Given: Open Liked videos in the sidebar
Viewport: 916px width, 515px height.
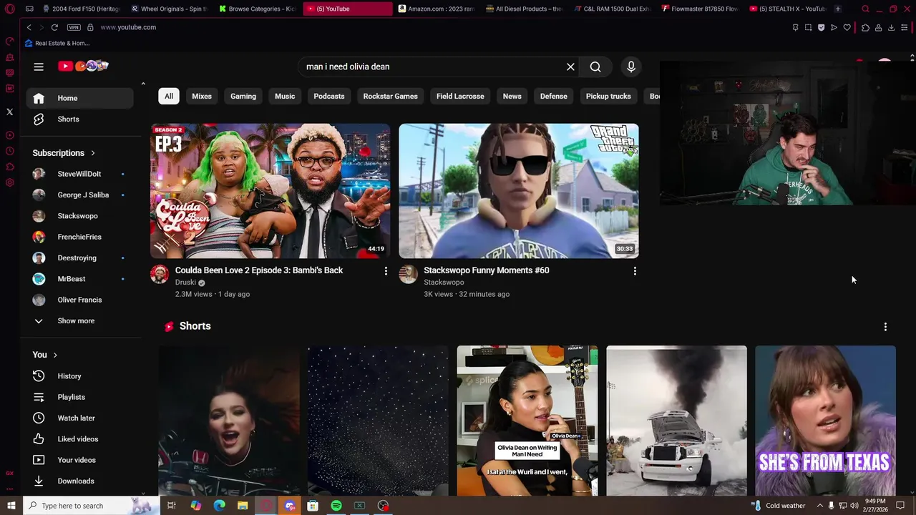Looking at the screenshot, I should [80, 439].
